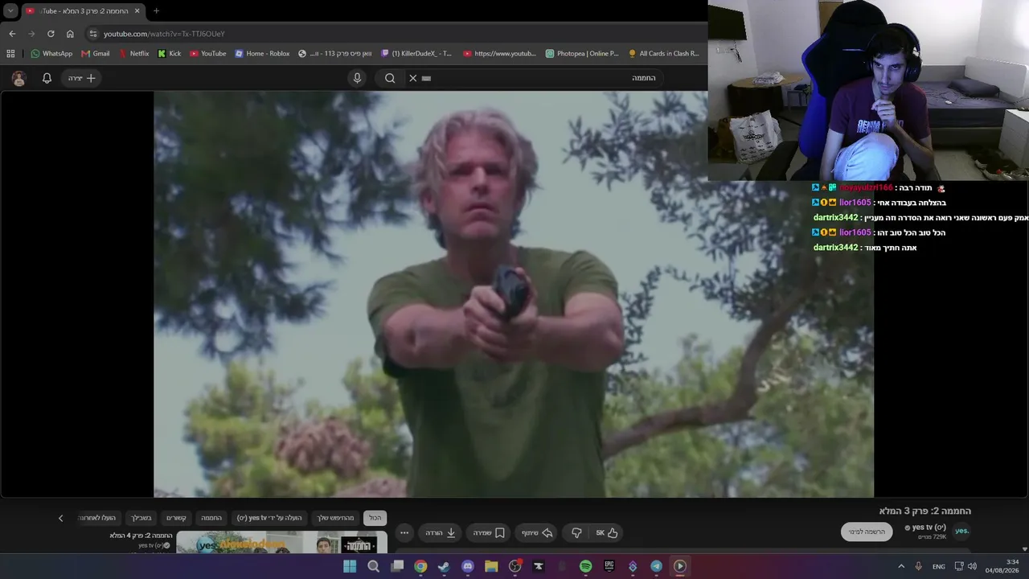Open the Home - Roblox bookmark

point(262,54)
